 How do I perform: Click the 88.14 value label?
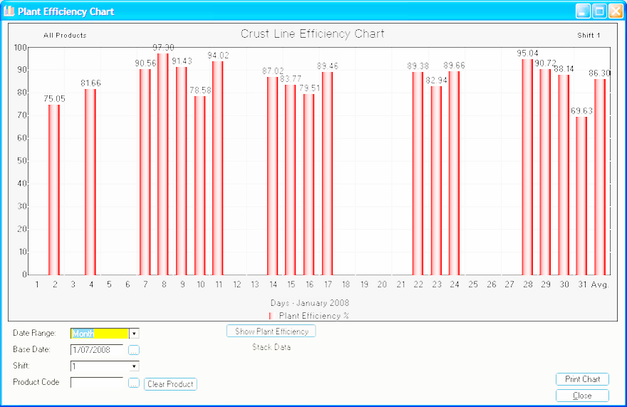(x=564, y=69)
